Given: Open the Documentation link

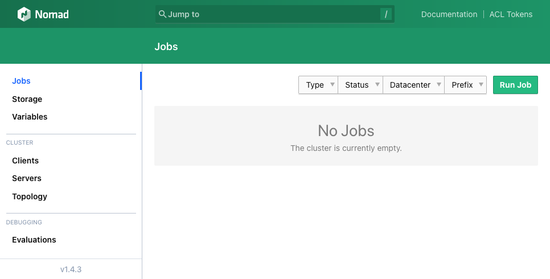Looking at the screenshot, I should [x=449, y=14].
